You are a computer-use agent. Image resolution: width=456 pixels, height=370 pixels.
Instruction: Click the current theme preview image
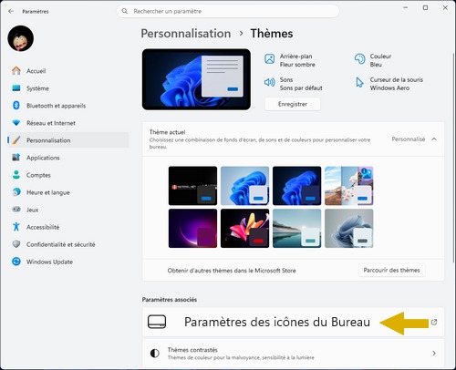196,79
